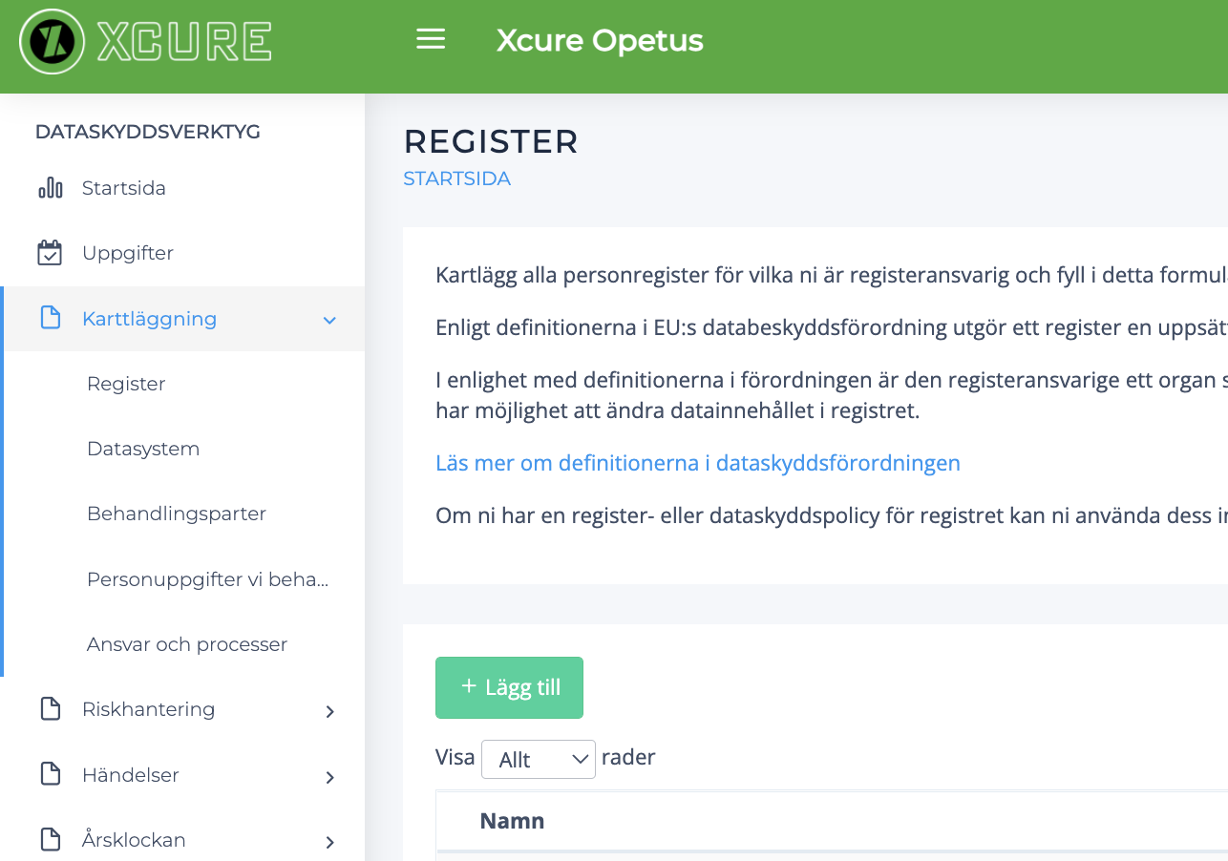The height and width of the screenshot is (861, 1228).
Task: Click the Startsida bar chart icon
Action: click(x=50, y=188)
